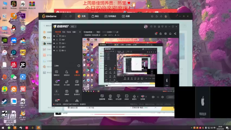This screenshot has height=130, width=231.
Task: Toggle the lock on the 图片 2 layer
Action: (x=57, y=51)
